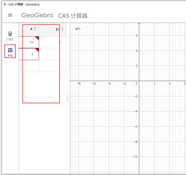Click the GeoGebra logo
The height and width of the screenshot is (175, 186).
click(x=37, y=15)
